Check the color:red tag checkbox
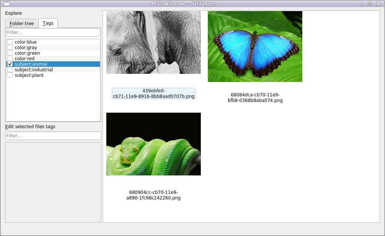The height and width of the screenshot is (236, 385). coord(9,58)
